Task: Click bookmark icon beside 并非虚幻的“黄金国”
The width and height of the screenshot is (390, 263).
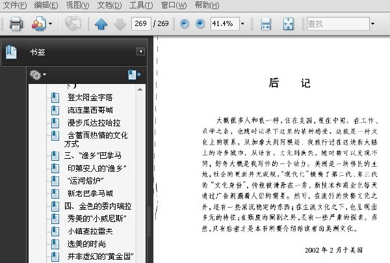Action: pyautogui.click(x=55, y=256)
